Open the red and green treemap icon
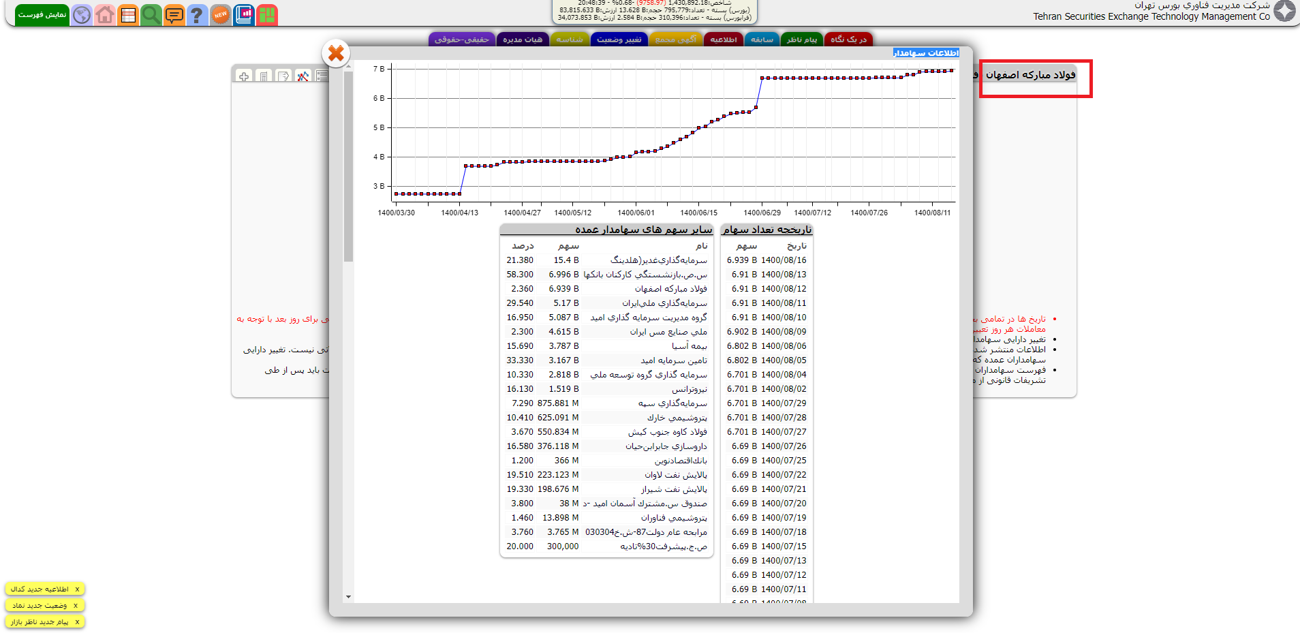Image resolution: width=1300 pixels, height=633 pixels. point(267,15)
